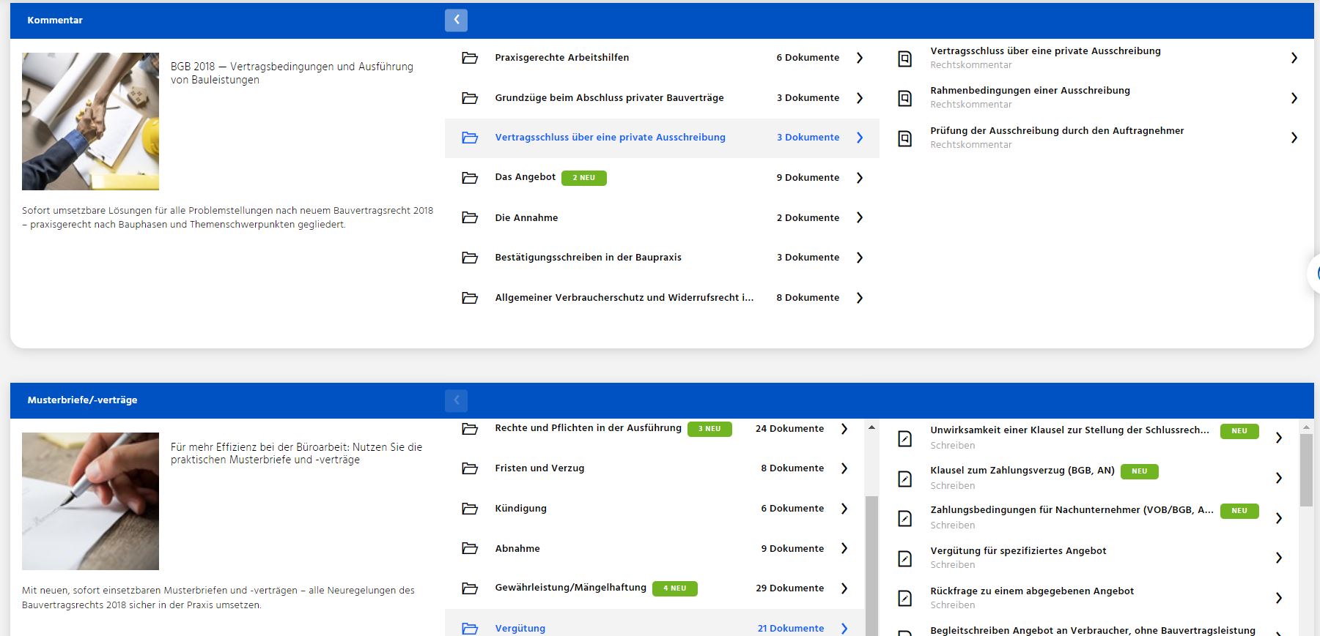Click letter icon for Zahlungsbedingungen für Nachunternehmer

(x=905, y=518)
